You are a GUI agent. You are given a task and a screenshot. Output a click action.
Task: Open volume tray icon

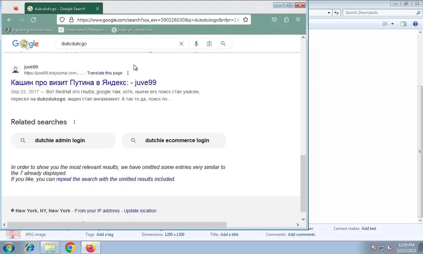[x=390, y=248]
